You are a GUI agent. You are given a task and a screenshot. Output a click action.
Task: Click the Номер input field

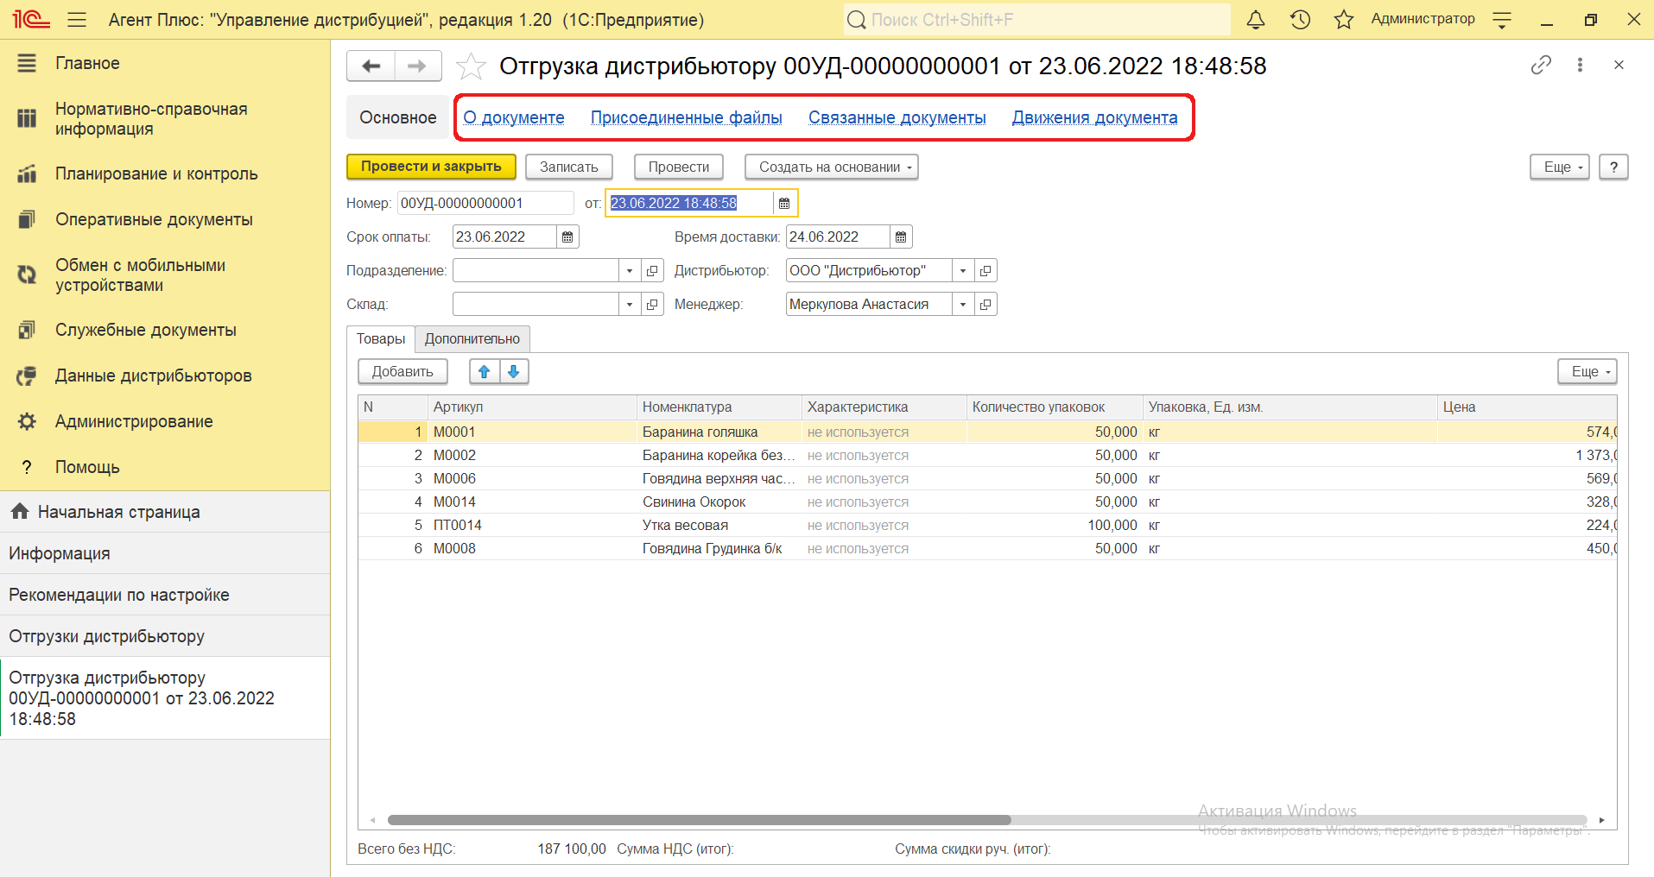(485, 203)
